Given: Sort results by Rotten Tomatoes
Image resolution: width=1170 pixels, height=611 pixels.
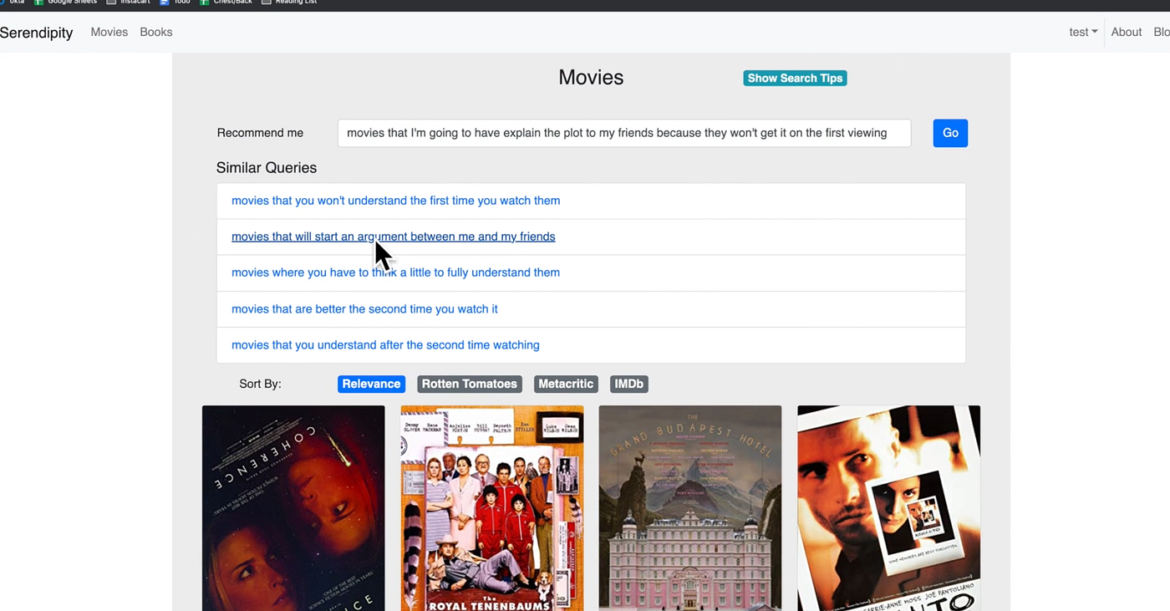Looking at the screenshot, I should click(x=470, y=384).
